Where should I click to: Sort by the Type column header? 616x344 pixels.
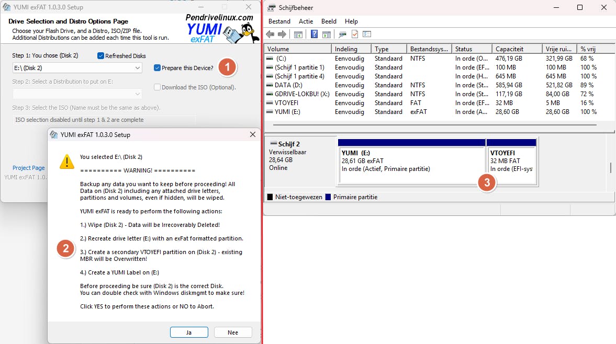tap(389, 49)
